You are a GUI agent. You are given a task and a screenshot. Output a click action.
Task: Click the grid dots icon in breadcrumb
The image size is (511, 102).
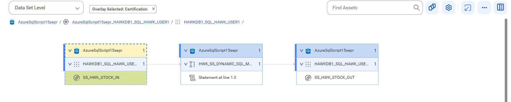pos(178,22)
